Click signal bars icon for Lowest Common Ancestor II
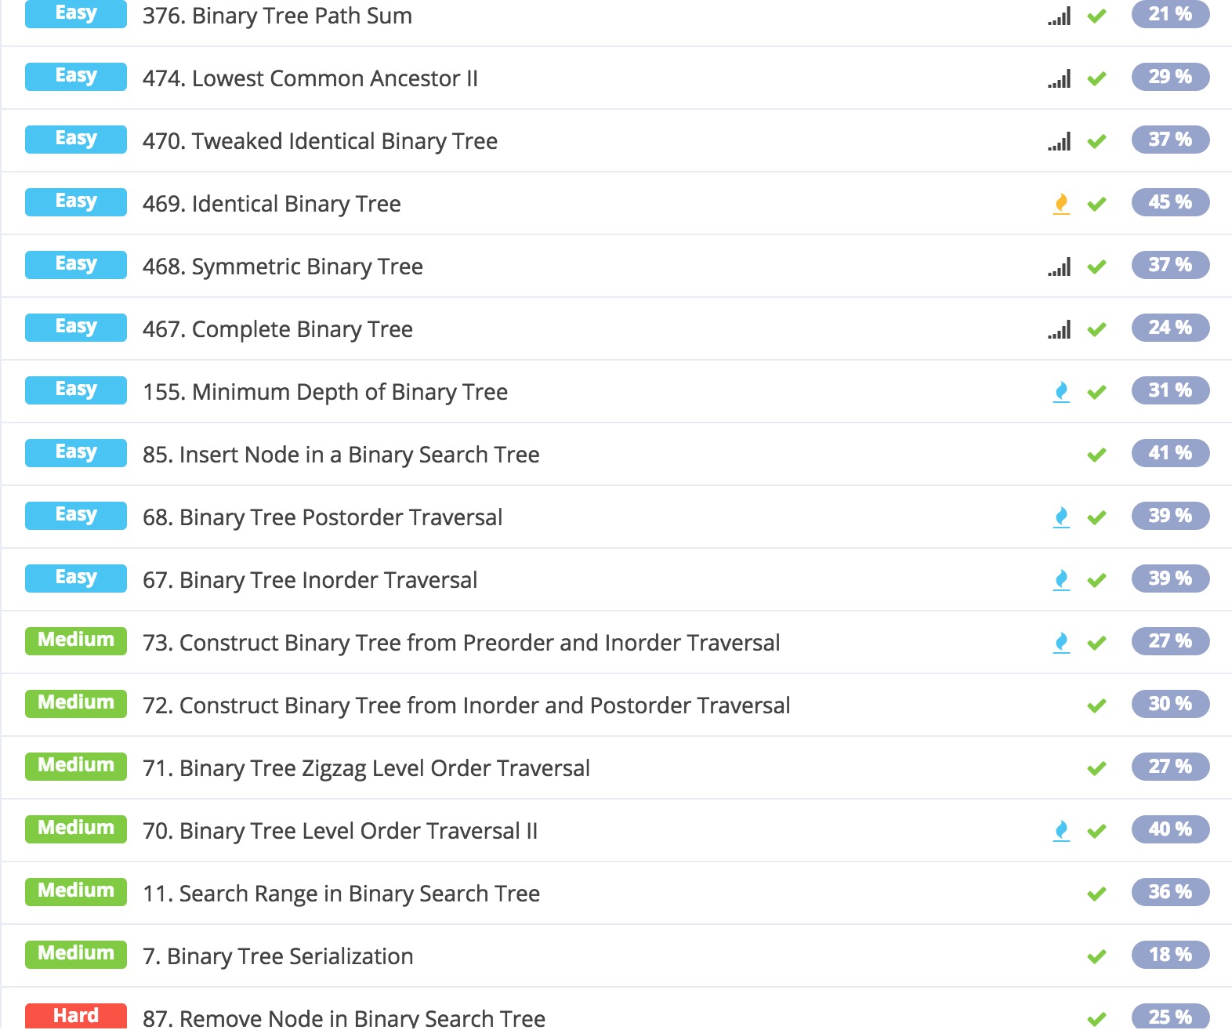This screenshot has width=1232, height=1030. [1060, 79]
